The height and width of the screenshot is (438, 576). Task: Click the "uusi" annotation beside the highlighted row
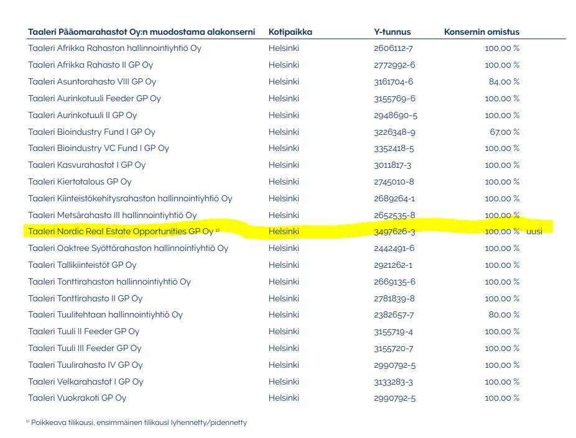pyautogui.click(x=534, y=231)
